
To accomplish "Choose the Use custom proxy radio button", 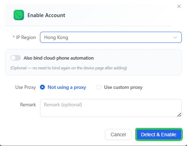I will tap(99, 87).
